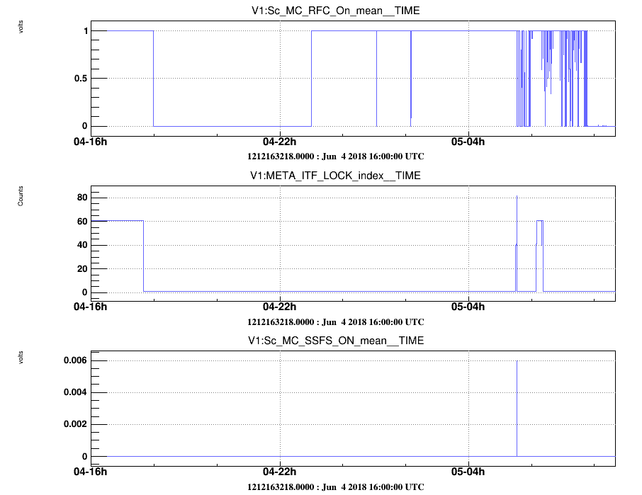Click the GPS time caption below RFC_On plot

[335, 157]
